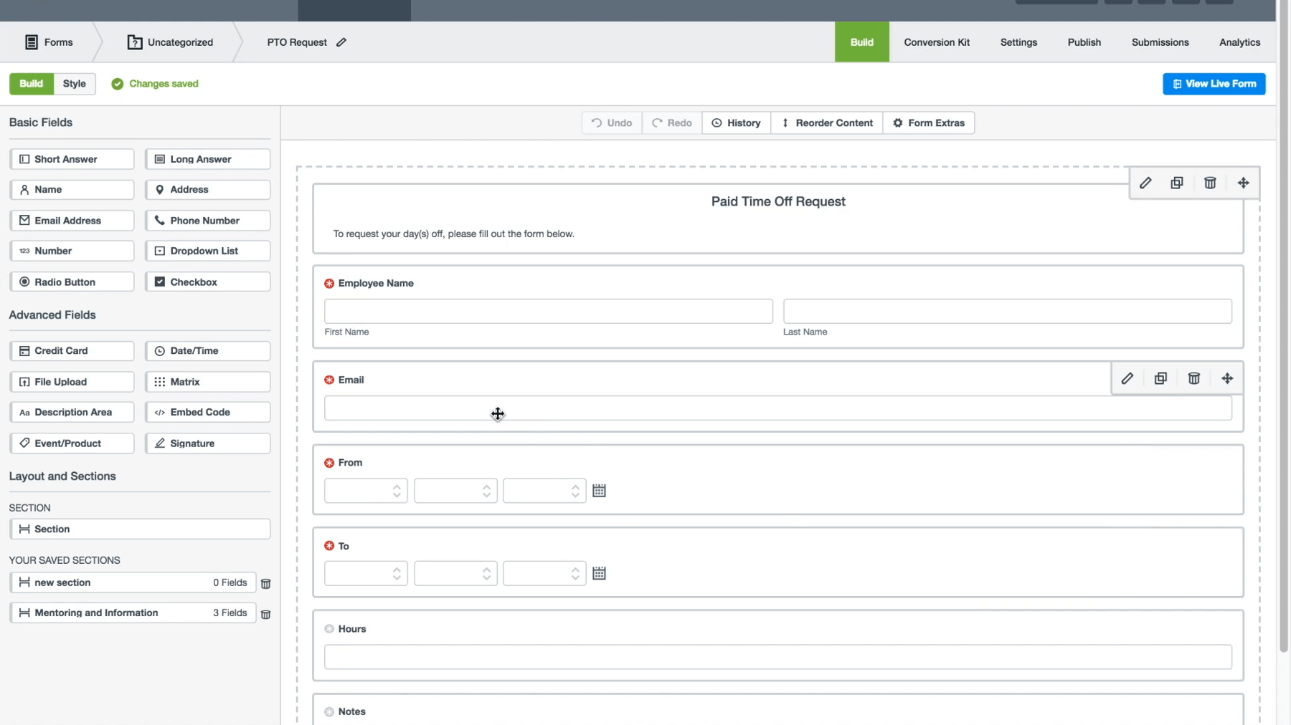
Task: Duplicate the form header section
Action: coord(1176,183)
